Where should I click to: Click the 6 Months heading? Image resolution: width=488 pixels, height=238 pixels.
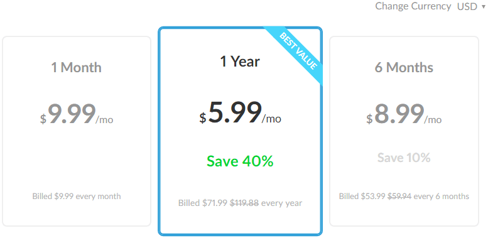(x=404, y=67)
